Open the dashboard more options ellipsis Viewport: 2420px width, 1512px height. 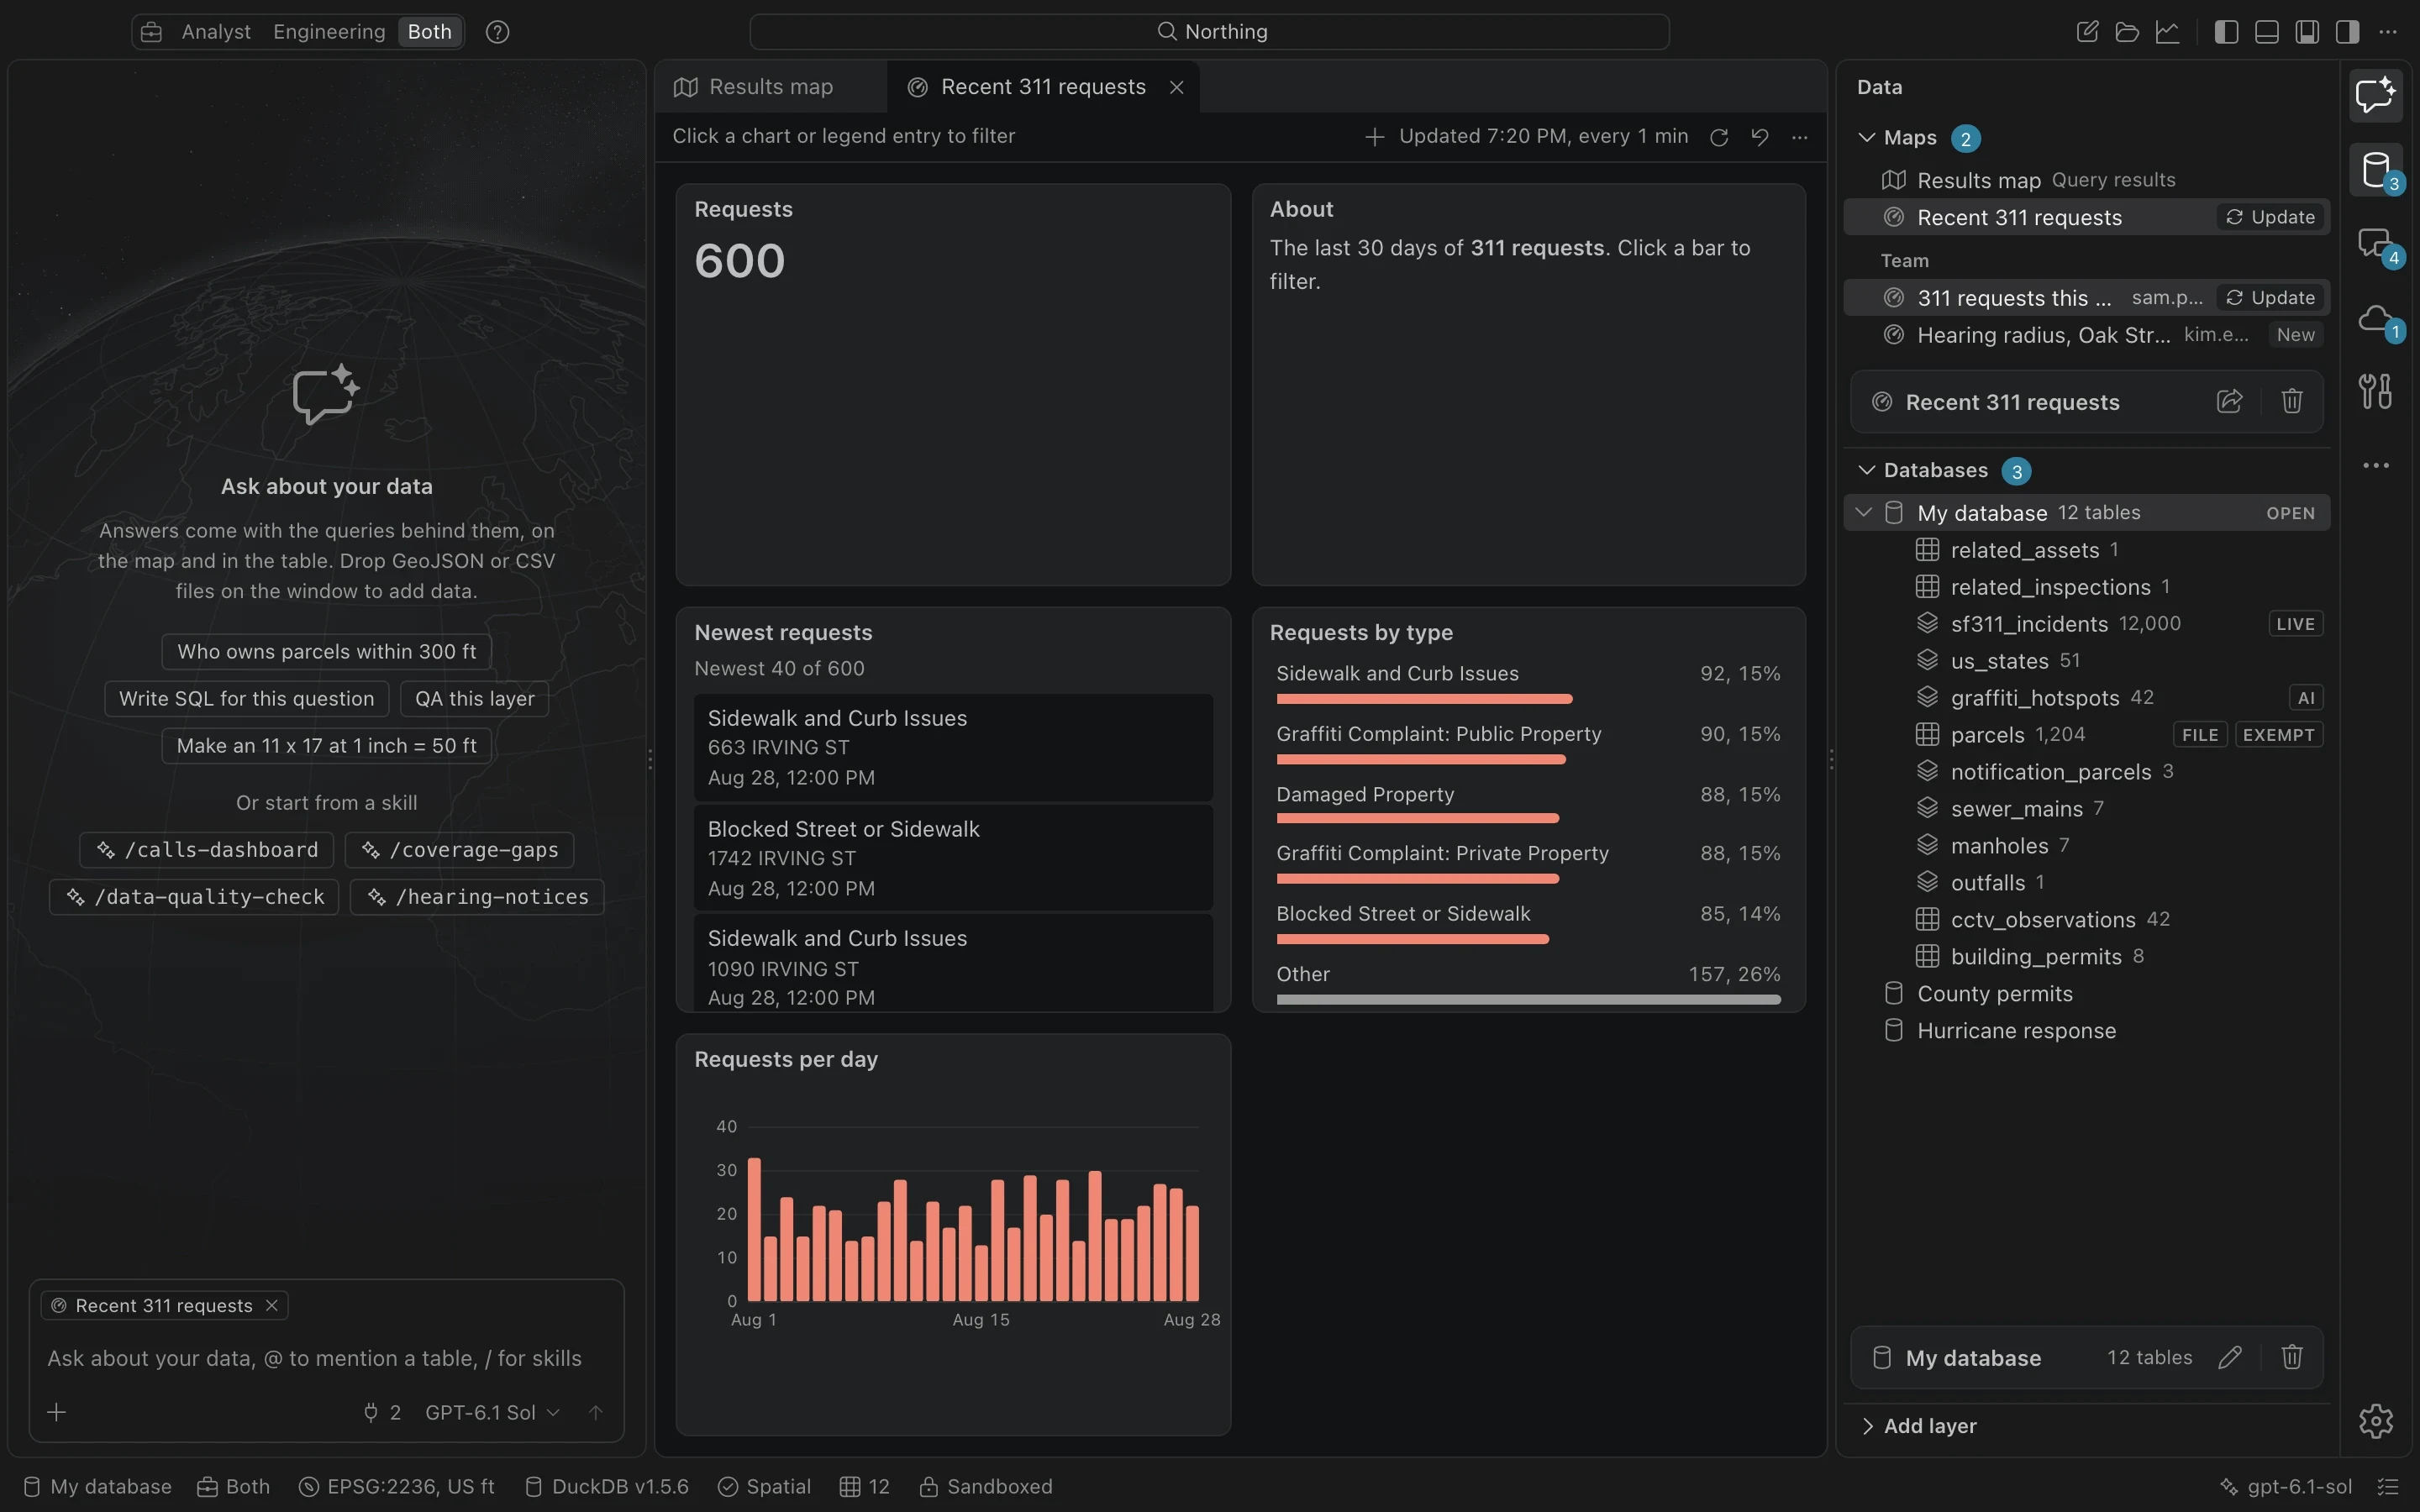pos(1800,137)
